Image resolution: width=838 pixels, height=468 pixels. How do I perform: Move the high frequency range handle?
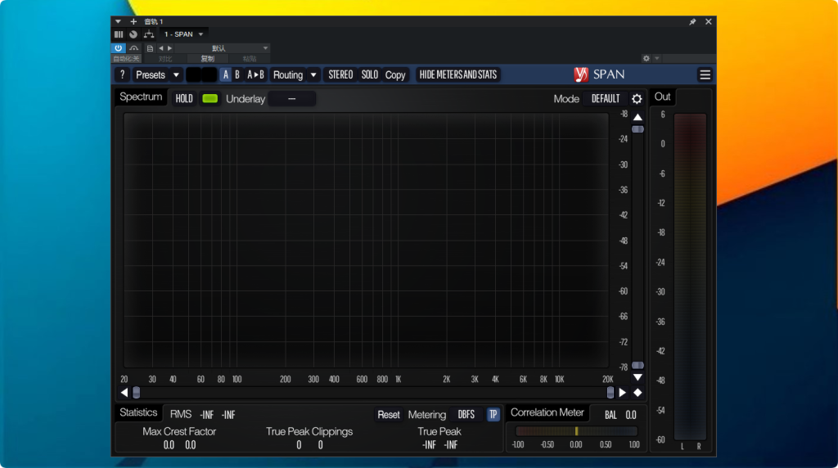(610, 393)
